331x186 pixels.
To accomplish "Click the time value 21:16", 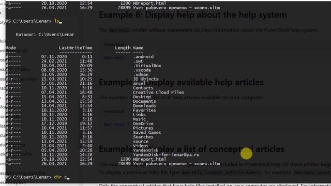I will coord(86,83).
